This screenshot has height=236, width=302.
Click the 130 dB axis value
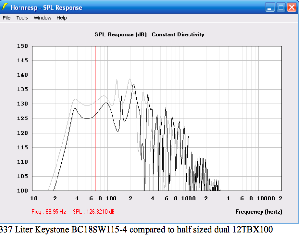[22, 104]
